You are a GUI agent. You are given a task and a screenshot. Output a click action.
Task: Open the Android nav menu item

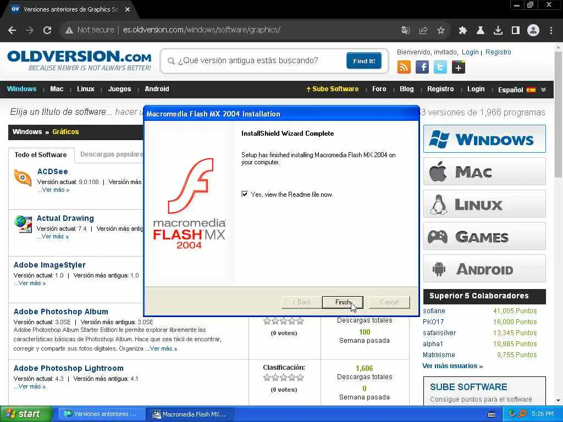tap(157, 89)
